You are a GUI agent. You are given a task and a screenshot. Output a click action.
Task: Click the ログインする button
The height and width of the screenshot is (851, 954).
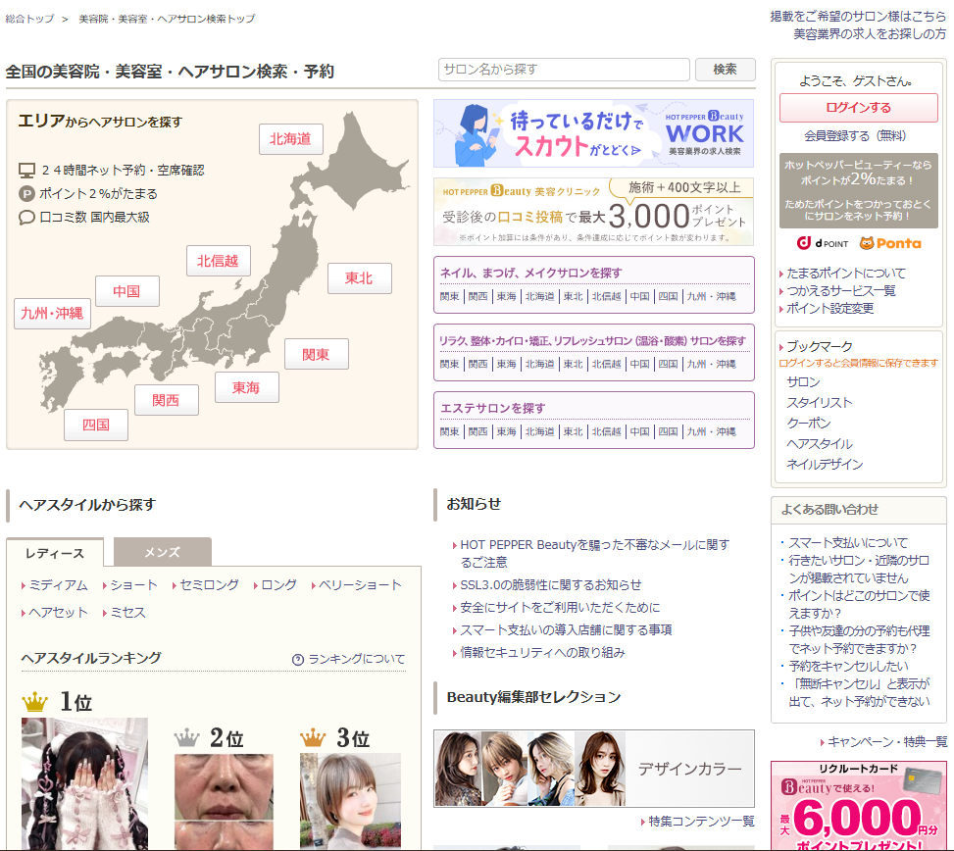[859, 108]
